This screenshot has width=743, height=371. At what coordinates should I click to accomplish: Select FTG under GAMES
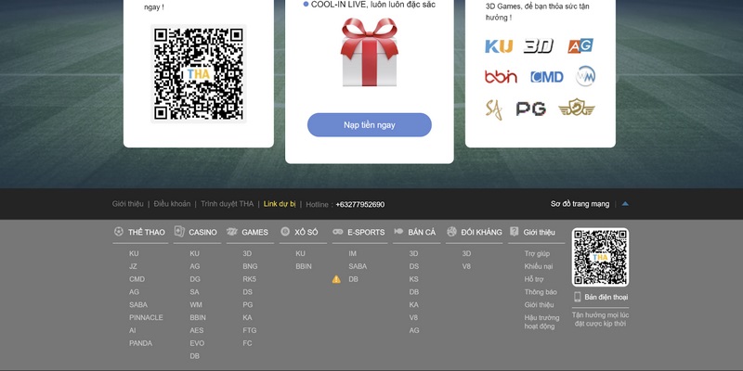(x=250, y=330)
